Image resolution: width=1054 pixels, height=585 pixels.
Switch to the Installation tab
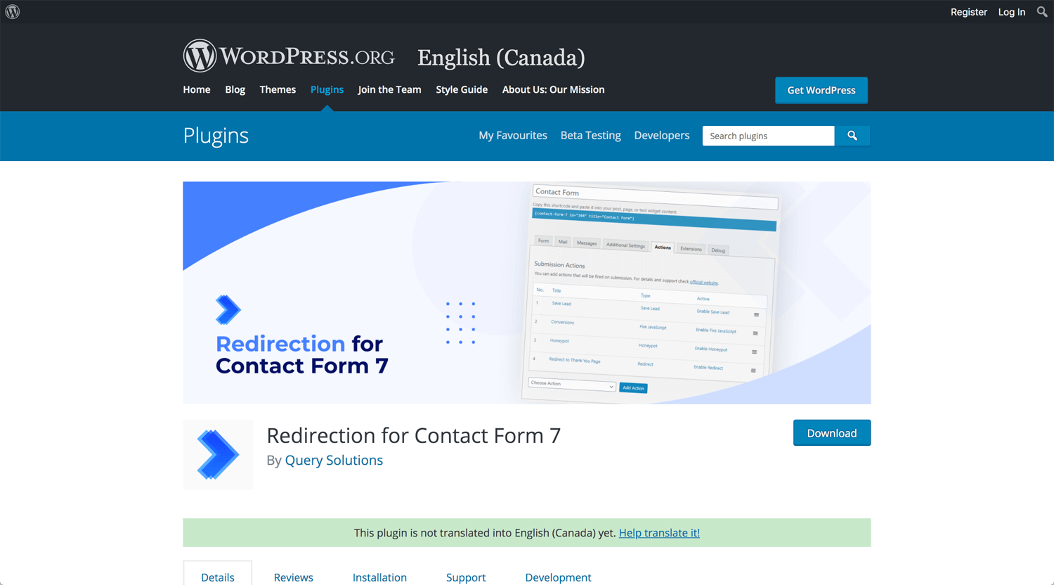[379, 577]
